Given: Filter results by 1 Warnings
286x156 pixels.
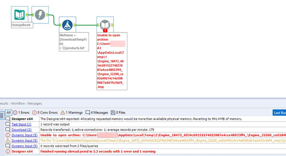Looking at the screenshot, I should [72, 112].
